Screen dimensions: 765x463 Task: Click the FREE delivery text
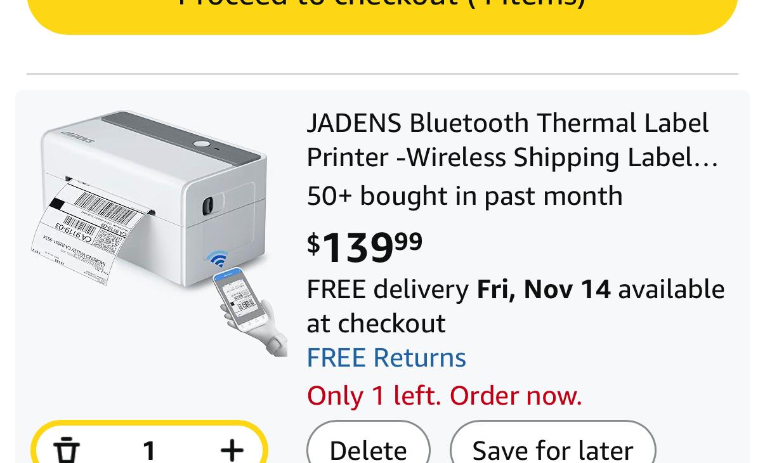(x=388, y=289)
